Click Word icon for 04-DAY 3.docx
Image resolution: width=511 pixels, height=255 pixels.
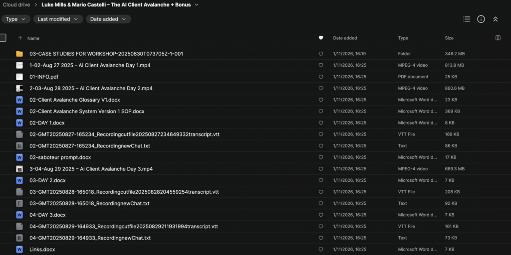coord(19,215)
